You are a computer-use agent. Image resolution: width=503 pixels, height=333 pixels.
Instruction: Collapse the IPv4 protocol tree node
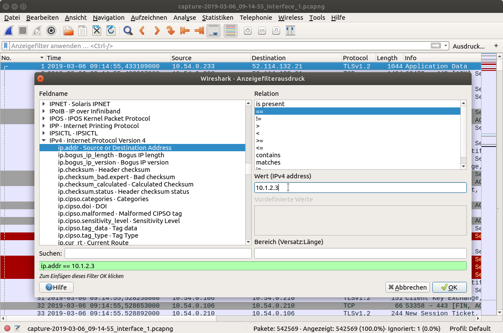tap(43, 141)
